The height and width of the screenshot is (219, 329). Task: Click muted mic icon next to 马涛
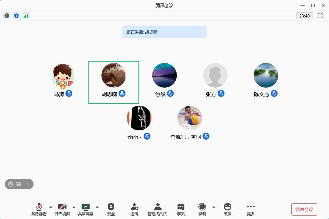69,93
